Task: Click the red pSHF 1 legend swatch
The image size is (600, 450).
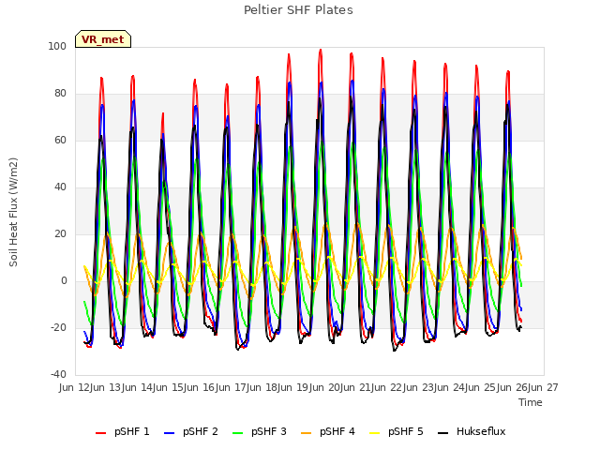Action: [x=100, y=433]
